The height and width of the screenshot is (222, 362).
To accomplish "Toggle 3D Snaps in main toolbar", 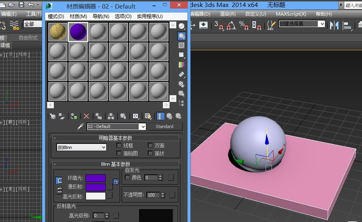I will 219,25.
